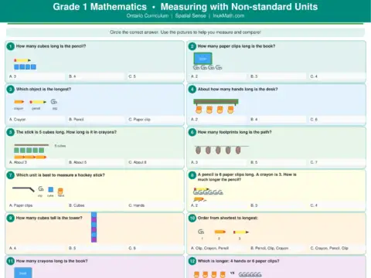371x278 pixels.
Task: Click the blue cube icon in question 7
Action: pyautogui.click(x=51, y=190)
